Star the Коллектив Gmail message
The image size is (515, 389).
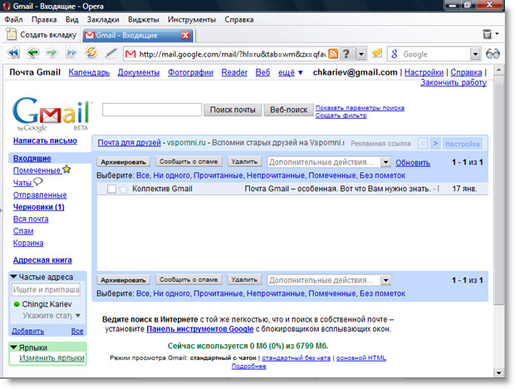(123, 189)
